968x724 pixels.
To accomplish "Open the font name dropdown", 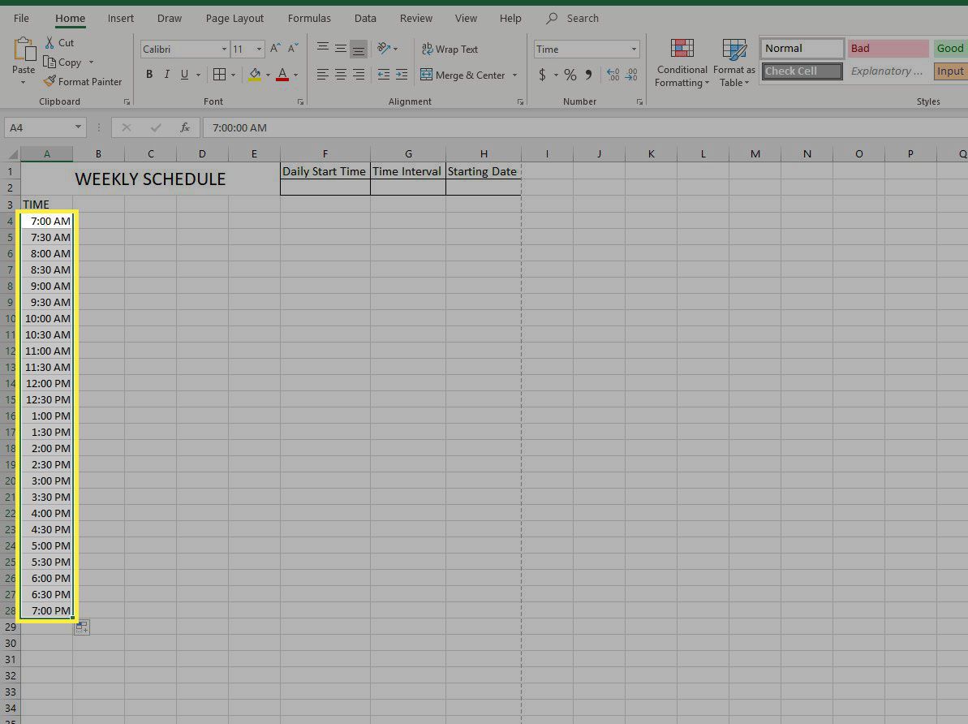I will 225,49.
